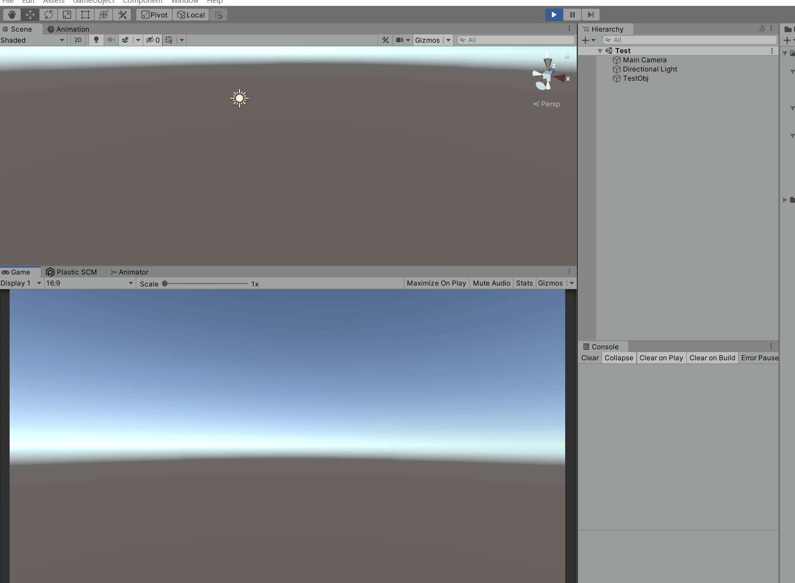Open Game view Gizmos dropdown arrow

tap(572, 283)
